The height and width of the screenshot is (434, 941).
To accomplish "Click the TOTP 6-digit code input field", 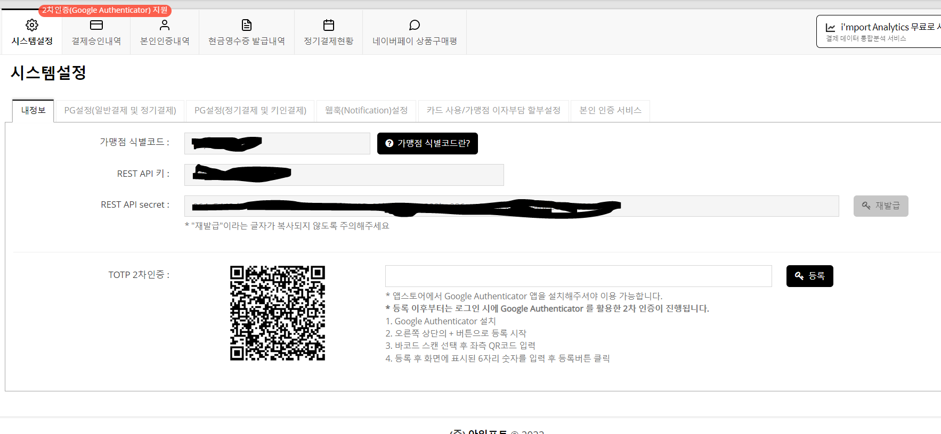I will click(579, 276).
